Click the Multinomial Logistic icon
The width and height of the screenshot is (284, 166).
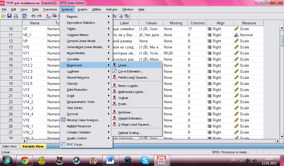[x=115, y=92]
